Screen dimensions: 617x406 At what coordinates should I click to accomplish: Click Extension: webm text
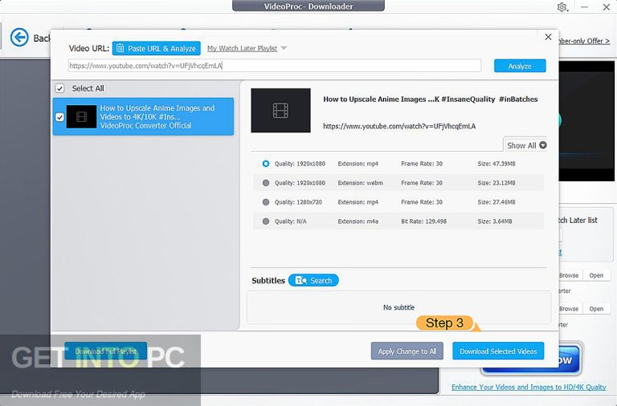coord(360,183)
